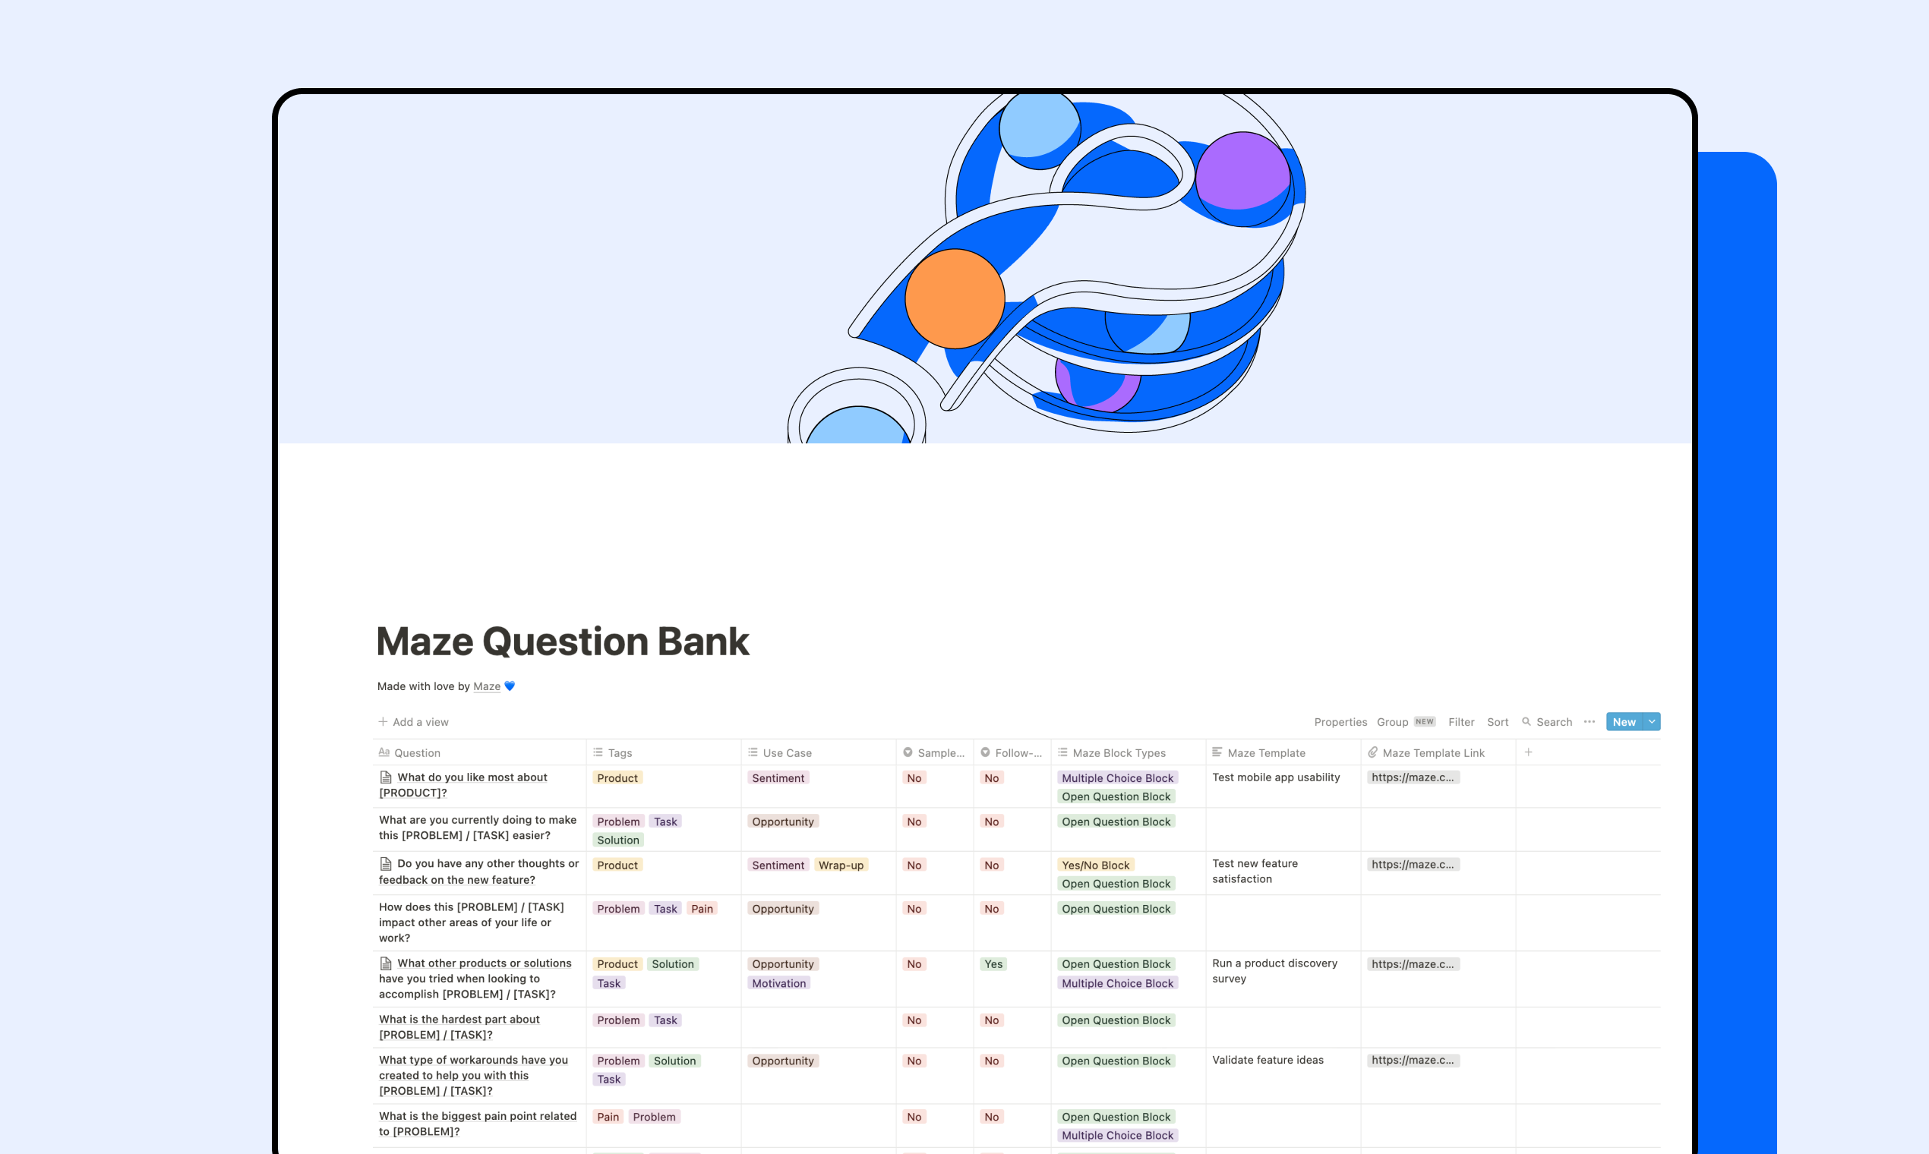Click the Properties icon in toolbar
The image size is (1929, 1154).
point(1340,720)
